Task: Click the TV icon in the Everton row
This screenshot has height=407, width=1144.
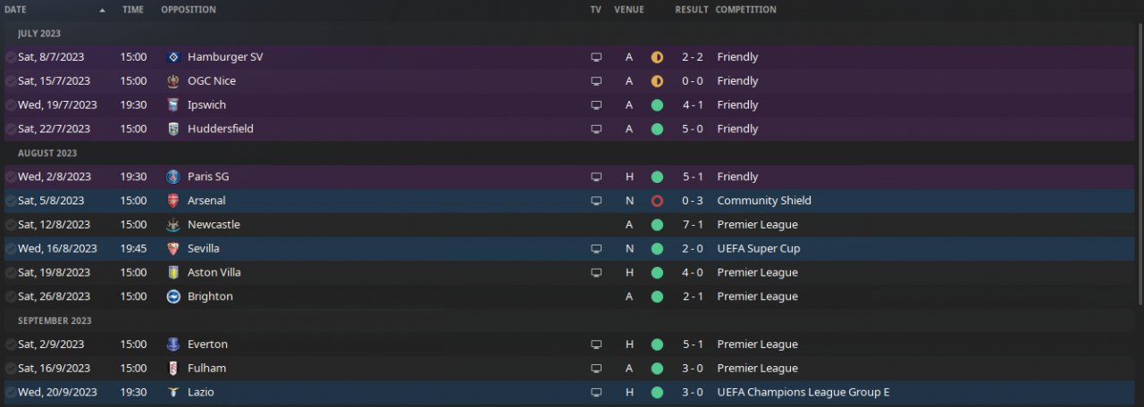Action: [x=596, y=345]
